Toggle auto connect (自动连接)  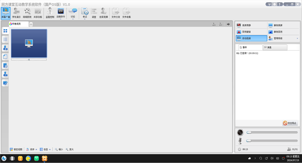coord(251,38)
